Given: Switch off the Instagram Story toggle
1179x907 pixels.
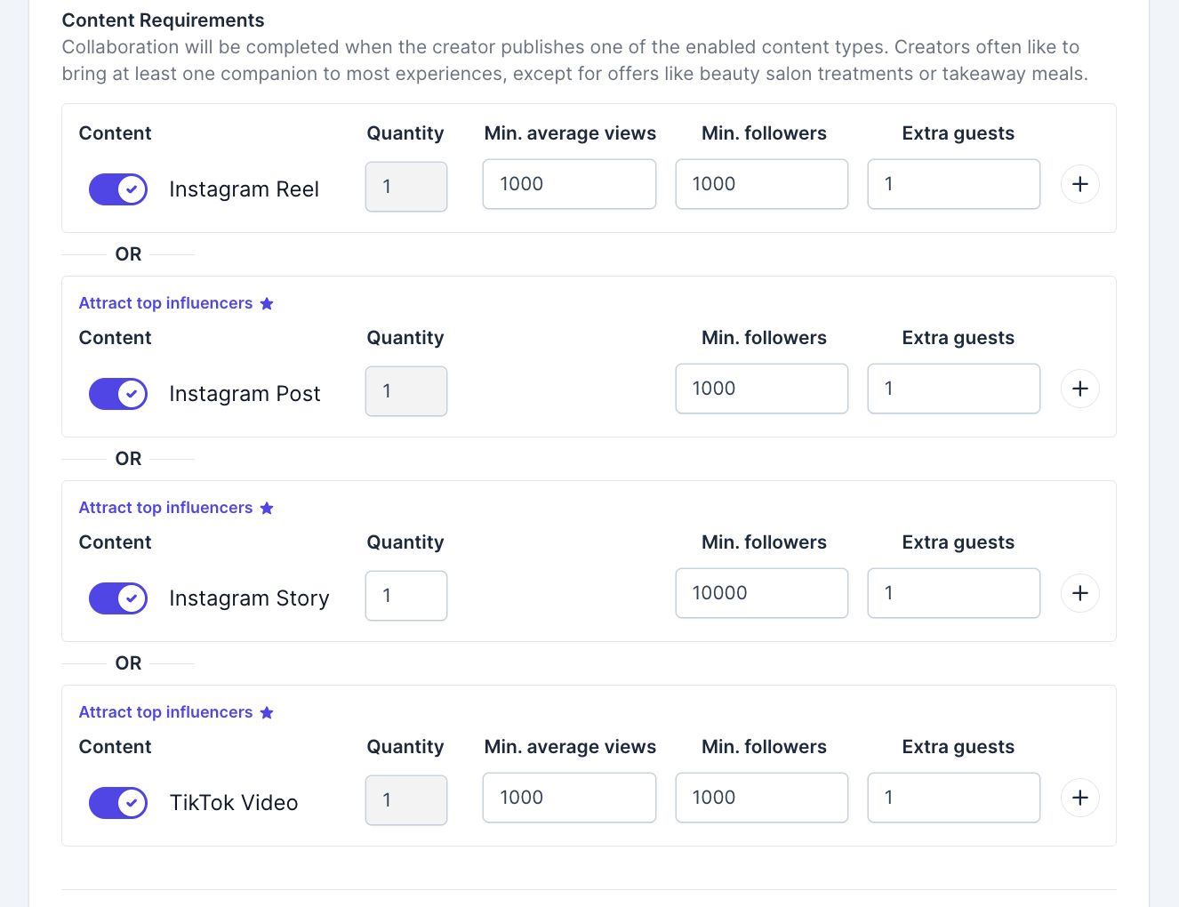Looking at the screenshot, I should coord(118,598).
